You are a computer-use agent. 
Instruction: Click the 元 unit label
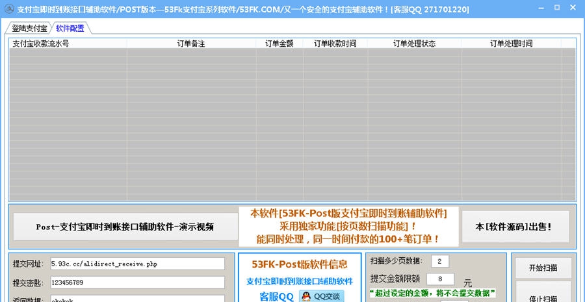click(x=467, y=283)
